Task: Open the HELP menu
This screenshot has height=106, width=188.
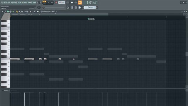Action: click(x=34, y=3)
